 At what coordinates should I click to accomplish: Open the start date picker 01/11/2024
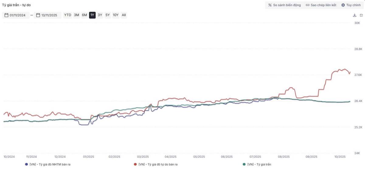tap(18, 15)
